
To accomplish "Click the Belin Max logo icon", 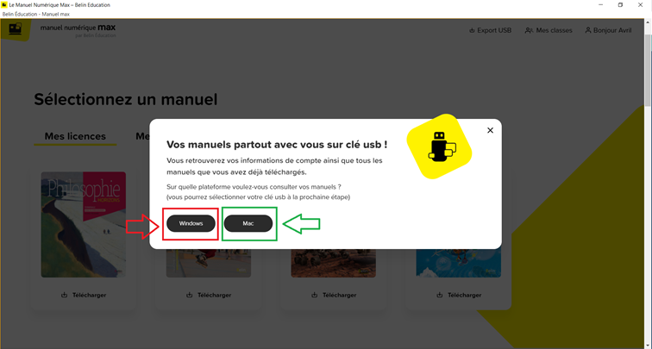I will click(x=16, y=29).
